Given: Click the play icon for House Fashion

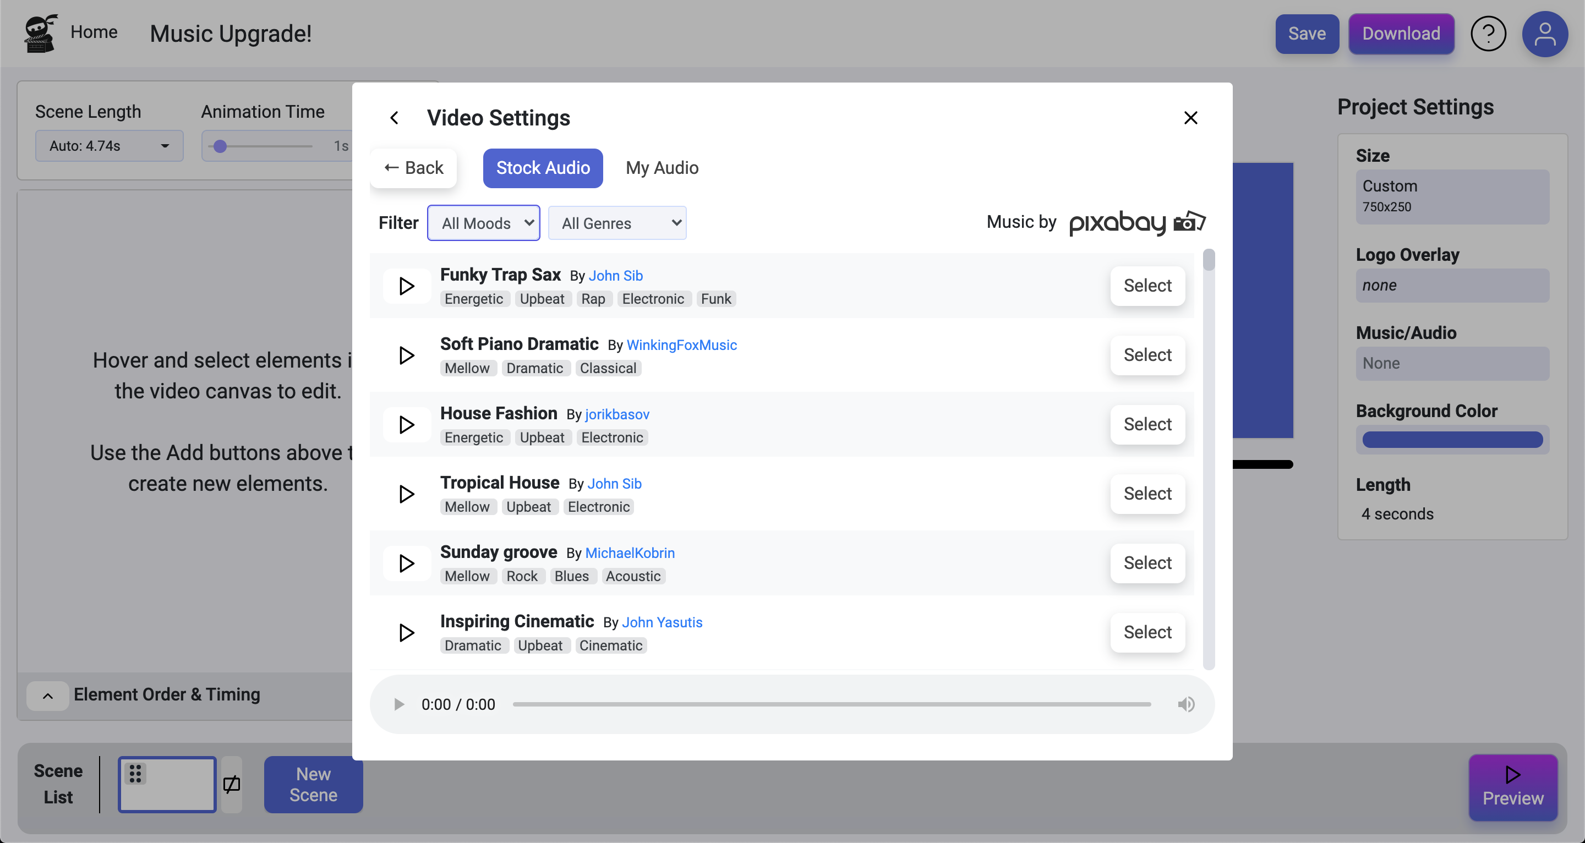Looking at the screenshot, I should 407,425.
